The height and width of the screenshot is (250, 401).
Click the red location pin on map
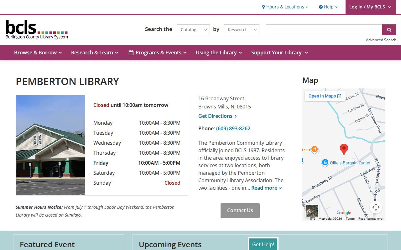pos(344,149)
